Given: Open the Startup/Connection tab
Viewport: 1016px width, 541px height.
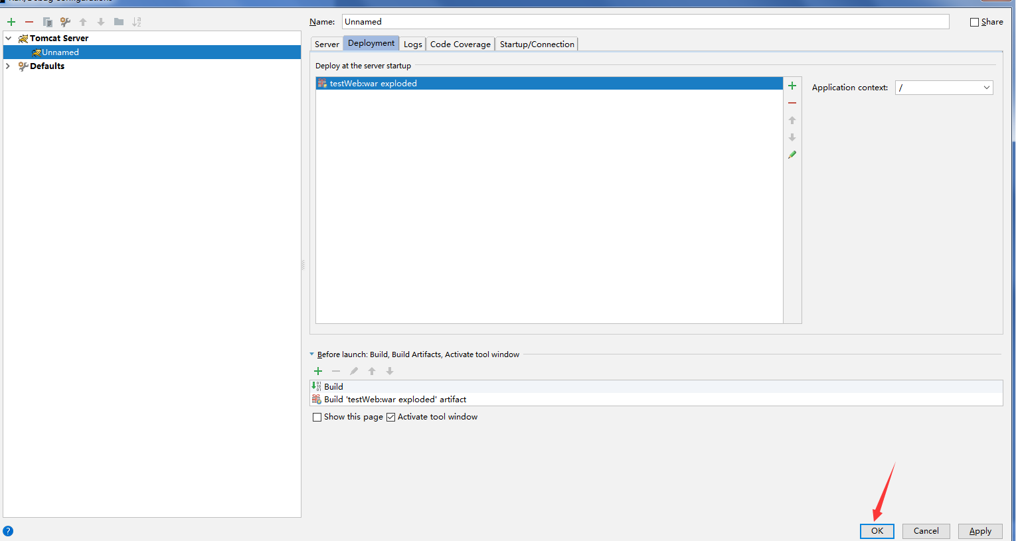Looking at the screenshot, I should click(537, 44).
